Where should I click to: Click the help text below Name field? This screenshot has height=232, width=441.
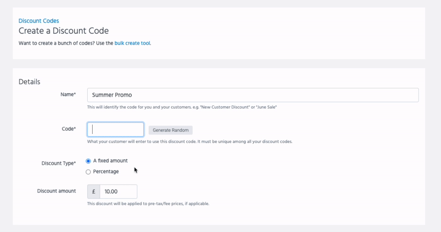click(182, 107)
